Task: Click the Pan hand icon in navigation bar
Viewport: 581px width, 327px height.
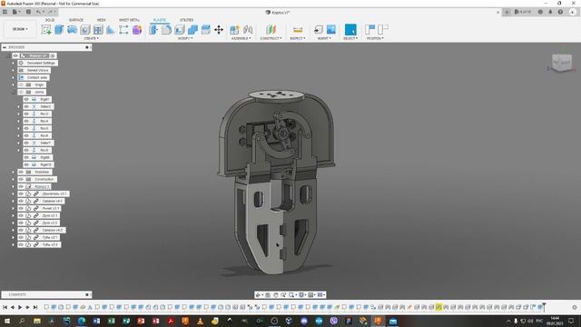Action: click(x=276, y=294)
